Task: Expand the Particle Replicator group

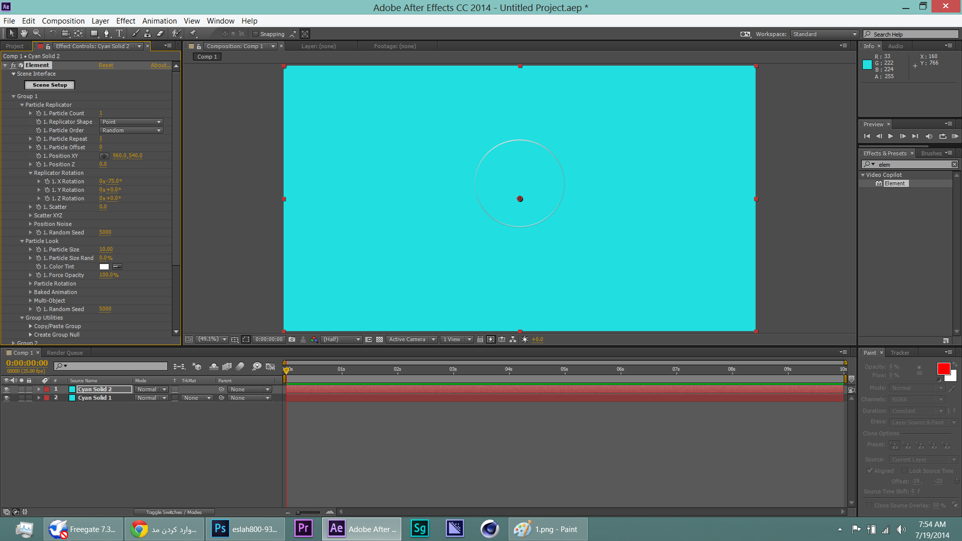Action: [21, 104]
